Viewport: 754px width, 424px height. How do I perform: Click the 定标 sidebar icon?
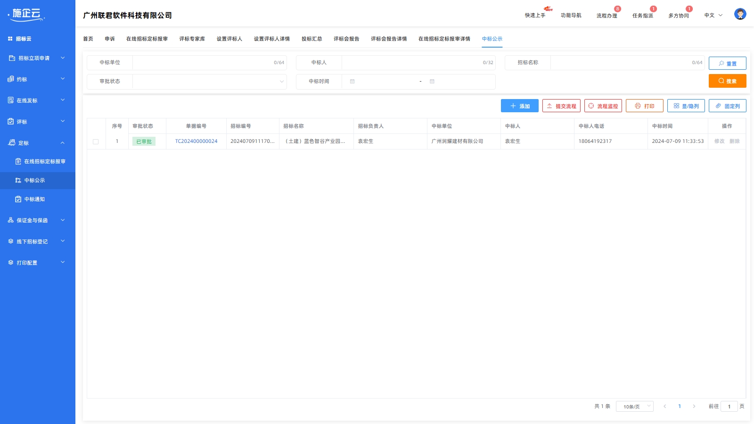[12, 143]
